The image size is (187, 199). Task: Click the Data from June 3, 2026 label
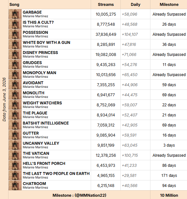[x=4, y=99]
